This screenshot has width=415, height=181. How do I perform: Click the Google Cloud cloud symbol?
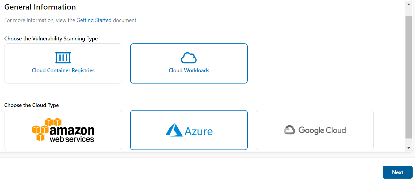pos(290,130)
